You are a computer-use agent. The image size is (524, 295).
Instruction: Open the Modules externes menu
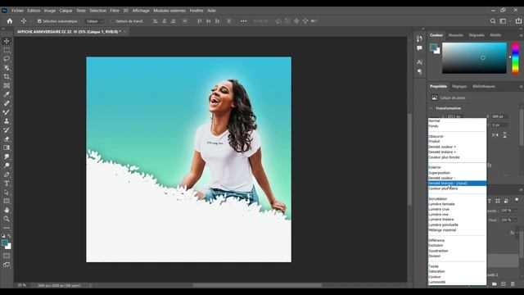click(x=169, y=11)
